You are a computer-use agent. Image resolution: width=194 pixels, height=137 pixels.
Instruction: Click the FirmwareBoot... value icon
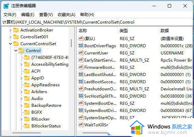pyautogui.click(x=81, y=67)
